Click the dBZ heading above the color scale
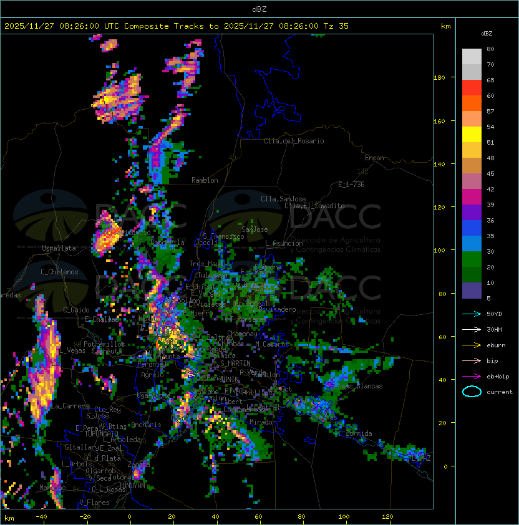519x525 pixels. click(x=487, y=34)
